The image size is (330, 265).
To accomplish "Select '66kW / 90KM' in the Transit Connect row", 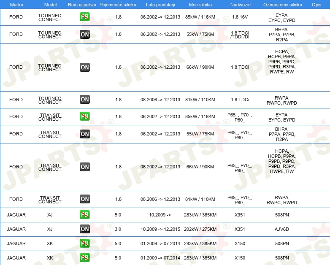I will pyautogui.click(x=200, y=167).
